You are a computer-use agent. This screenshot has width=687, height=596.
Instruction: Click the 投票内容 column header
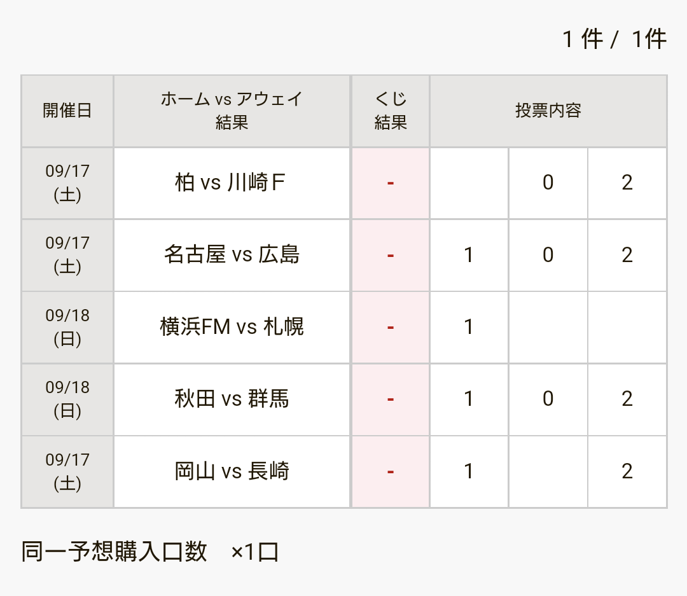point(548,111)
